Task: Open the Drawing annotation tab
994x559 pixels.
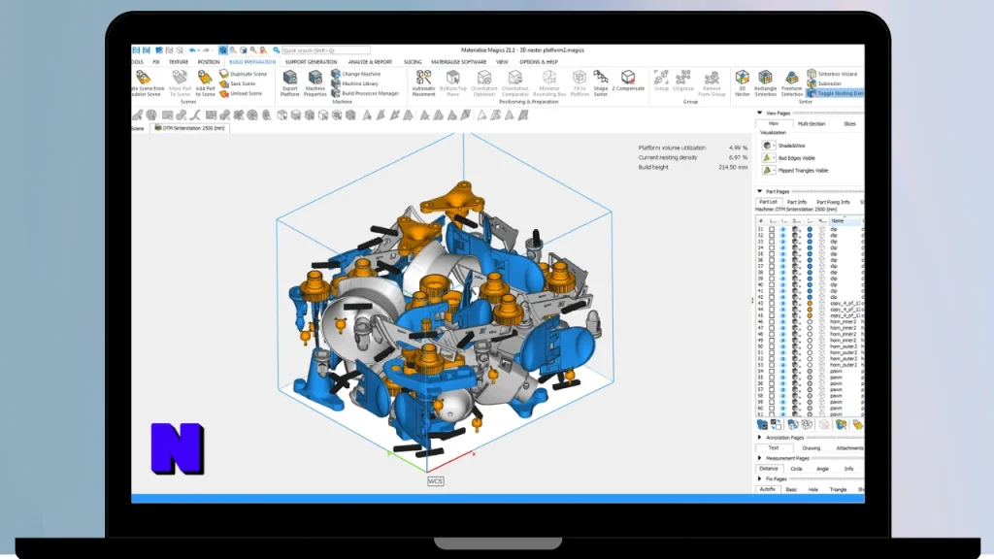Action: 812,448
